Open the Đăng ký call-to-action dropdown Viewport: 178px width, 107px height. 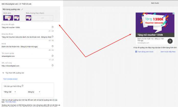pyautogui.click(x=34, y=92)
